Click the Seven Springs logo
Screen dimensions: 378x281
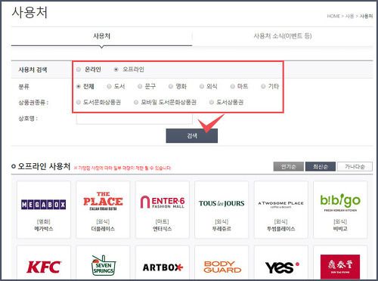click(x=103, y=265)
